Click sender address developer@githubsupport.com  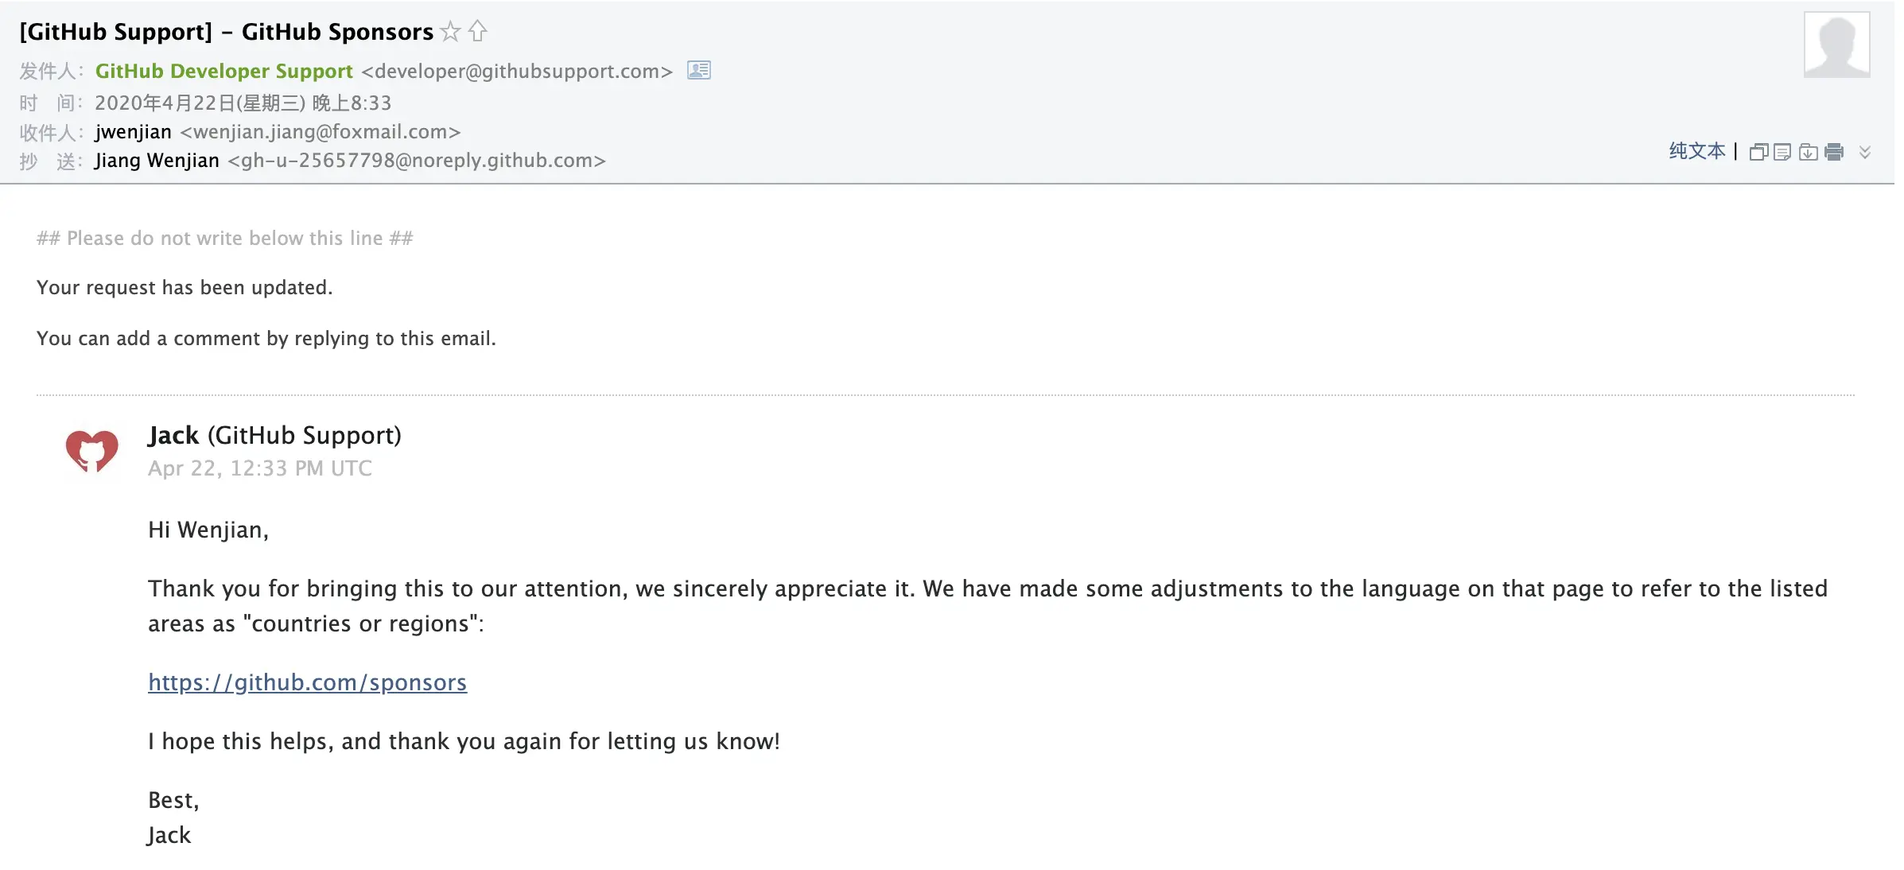(x=517, y=71)
